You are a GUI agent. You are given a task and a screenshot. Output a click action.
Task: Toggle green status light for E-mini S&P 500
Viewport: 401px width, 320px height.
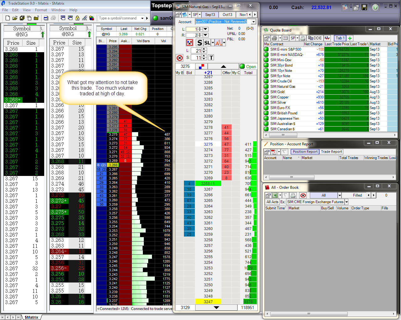(x=266, y=49)
